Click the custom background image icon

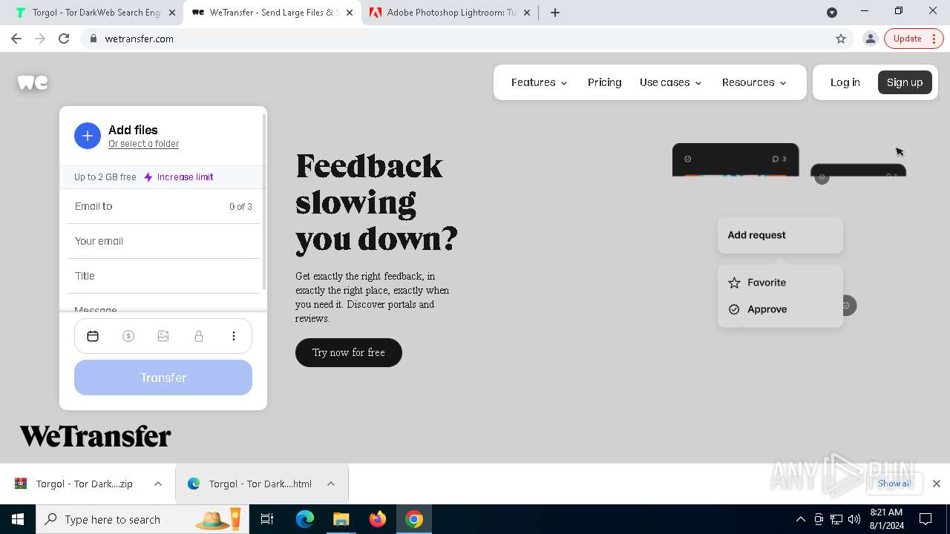coord(163,337)
